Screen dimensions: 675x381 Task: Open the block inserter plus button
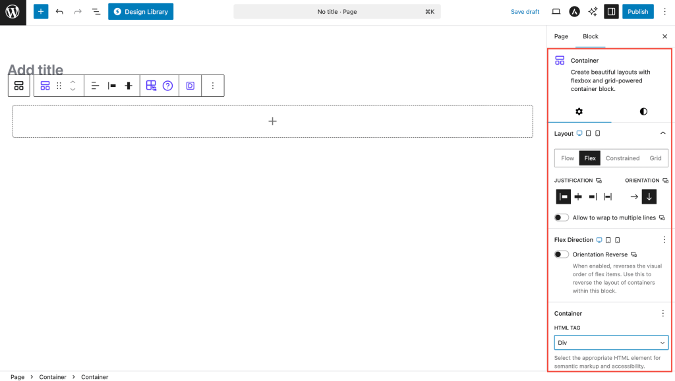tap(41, 12)
